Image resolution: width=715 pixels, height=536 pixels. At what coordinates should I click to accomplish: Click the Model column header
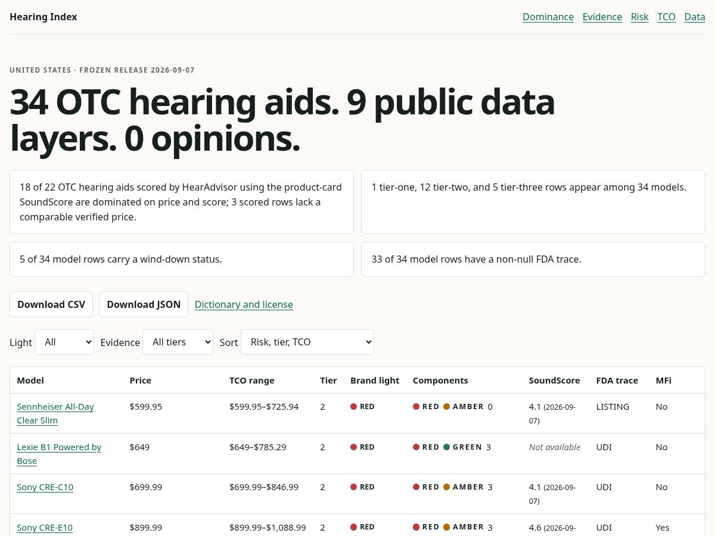(30, 381)
